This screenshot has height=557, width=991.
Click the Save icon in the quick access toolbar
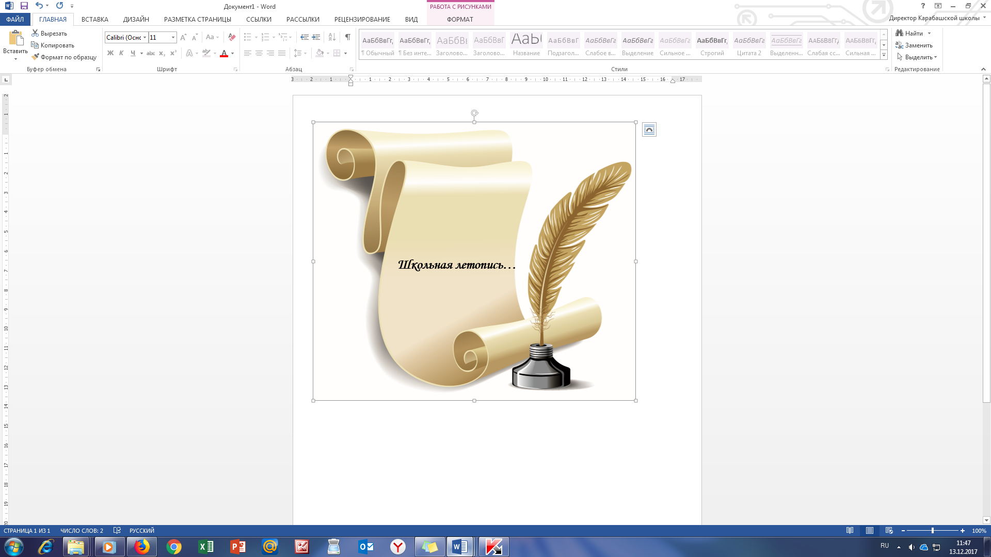tap(24, 6)
